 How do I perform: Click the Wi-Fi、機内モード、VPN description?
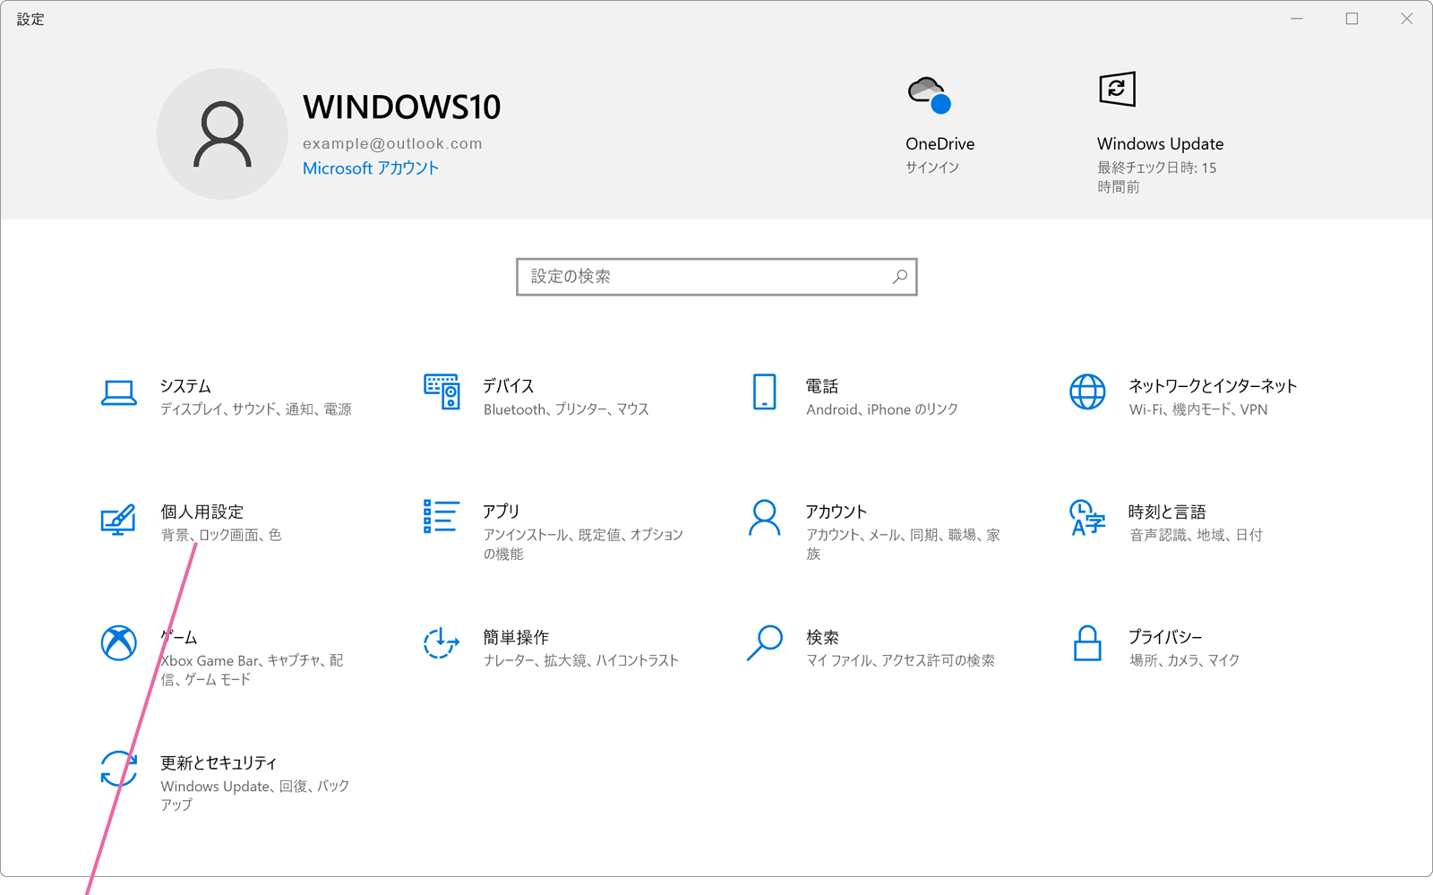[1198, 409]
